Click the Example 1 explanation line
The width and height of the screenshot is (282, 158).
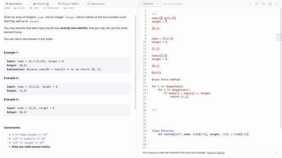[54, 69]
